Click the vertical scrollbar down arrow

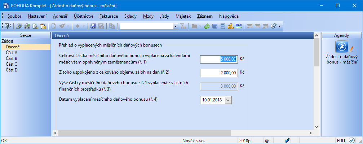point(316,127)
